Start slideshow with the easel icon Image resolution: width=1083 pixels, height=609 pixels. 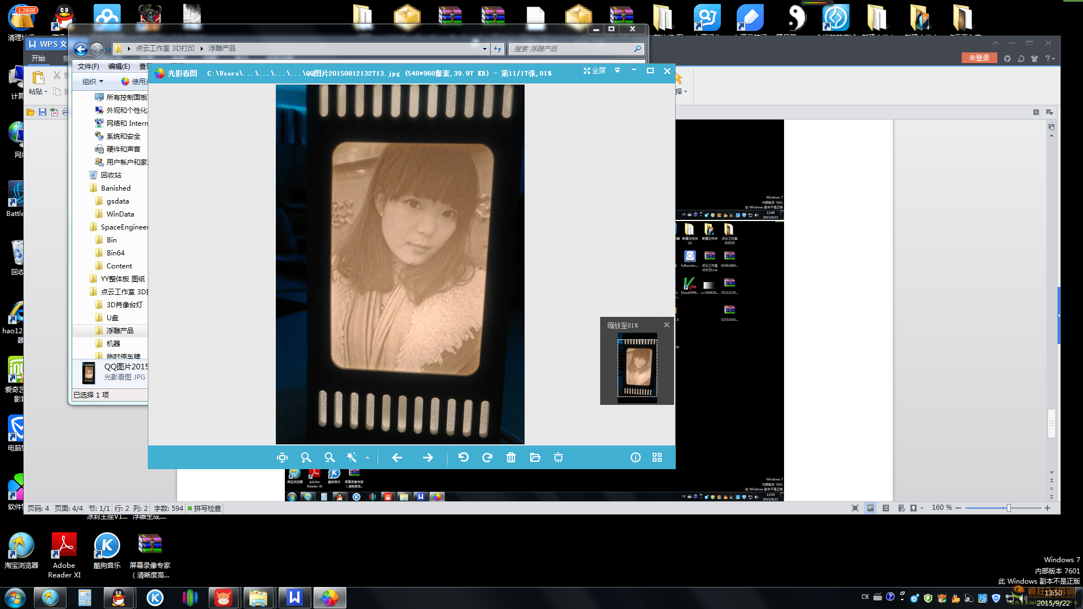[558, 458]
